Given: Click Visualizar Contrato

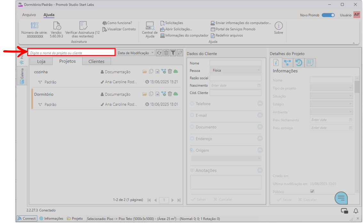Looking at the screenshot, I should (x=119, y=29).
